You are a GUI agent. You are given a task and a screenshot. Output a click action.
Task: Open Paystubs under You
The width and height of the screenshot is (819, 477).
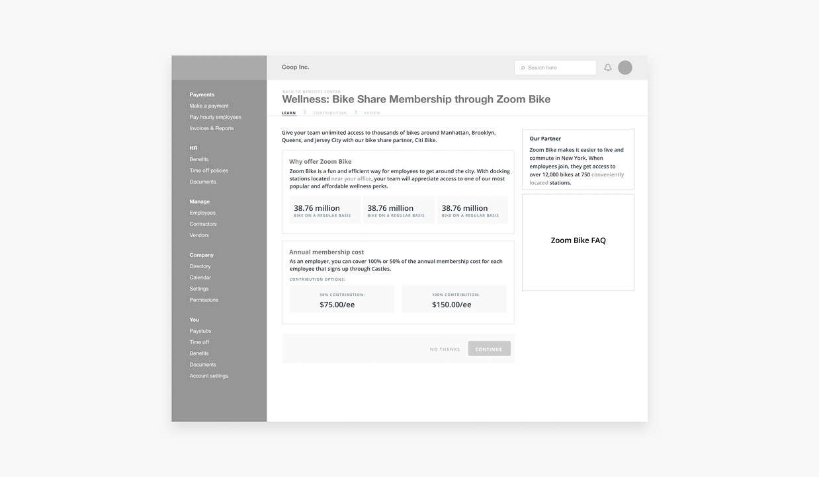(x=200, y=331)
